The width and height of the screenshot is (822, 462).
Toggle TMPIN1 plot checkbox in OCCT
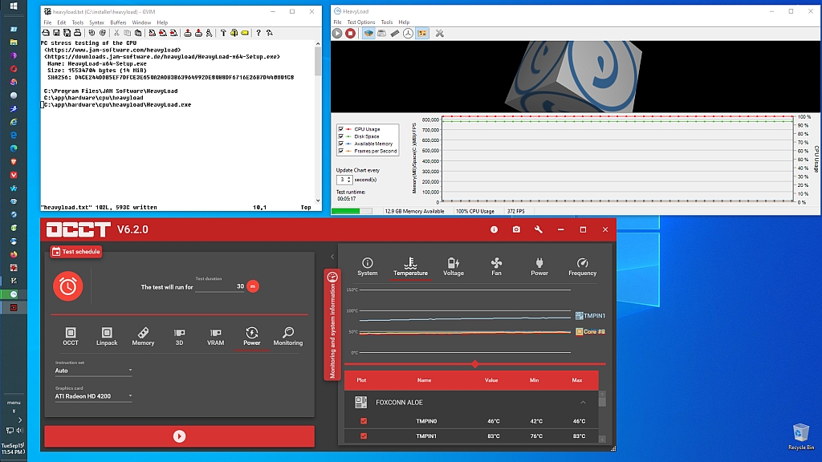coord(364,436)
